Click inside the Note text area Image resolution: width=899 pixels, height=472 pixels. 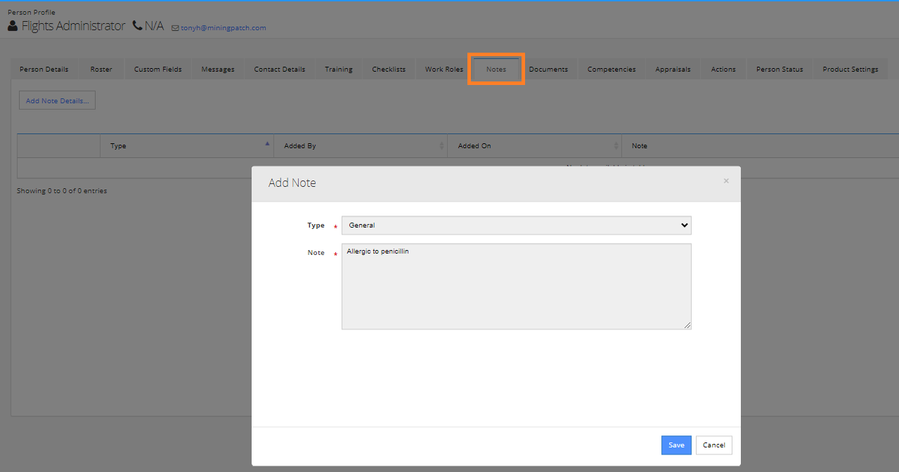tap(516, 286)
